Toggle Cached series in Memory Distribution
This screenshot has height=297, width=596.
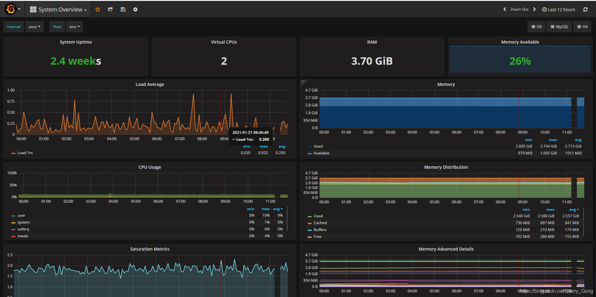coord(320,223)
